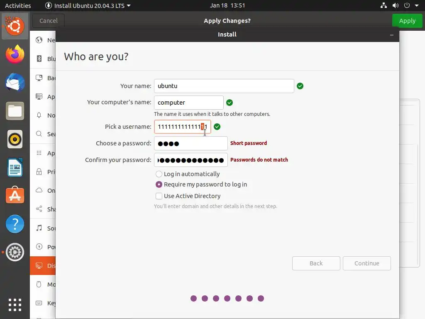Launch Firefox from the dock
Viewport: 425px width, 319px height.
coord(15,54)
